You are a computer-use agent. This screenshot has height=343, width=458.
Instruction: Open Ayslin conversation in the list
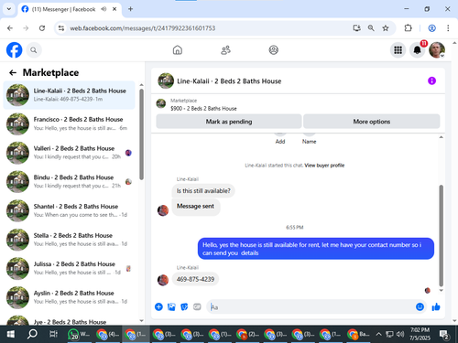(69, 297)
